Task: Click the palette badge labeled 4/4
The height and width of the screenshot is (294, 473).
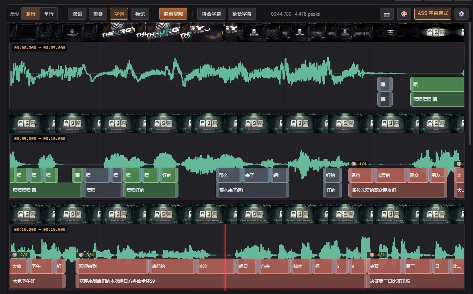Action: pyautogui.click(x=377, y=255)
